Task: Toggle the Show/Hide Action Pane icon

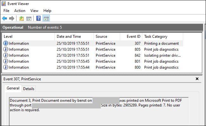Action: point(46,19)
